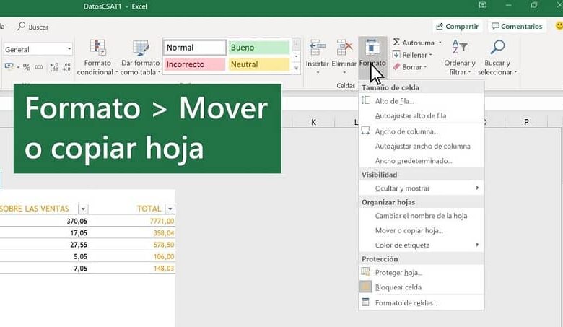
Task: Click the Bloquear celda lock icon
Action: click(x=365, y=287)
